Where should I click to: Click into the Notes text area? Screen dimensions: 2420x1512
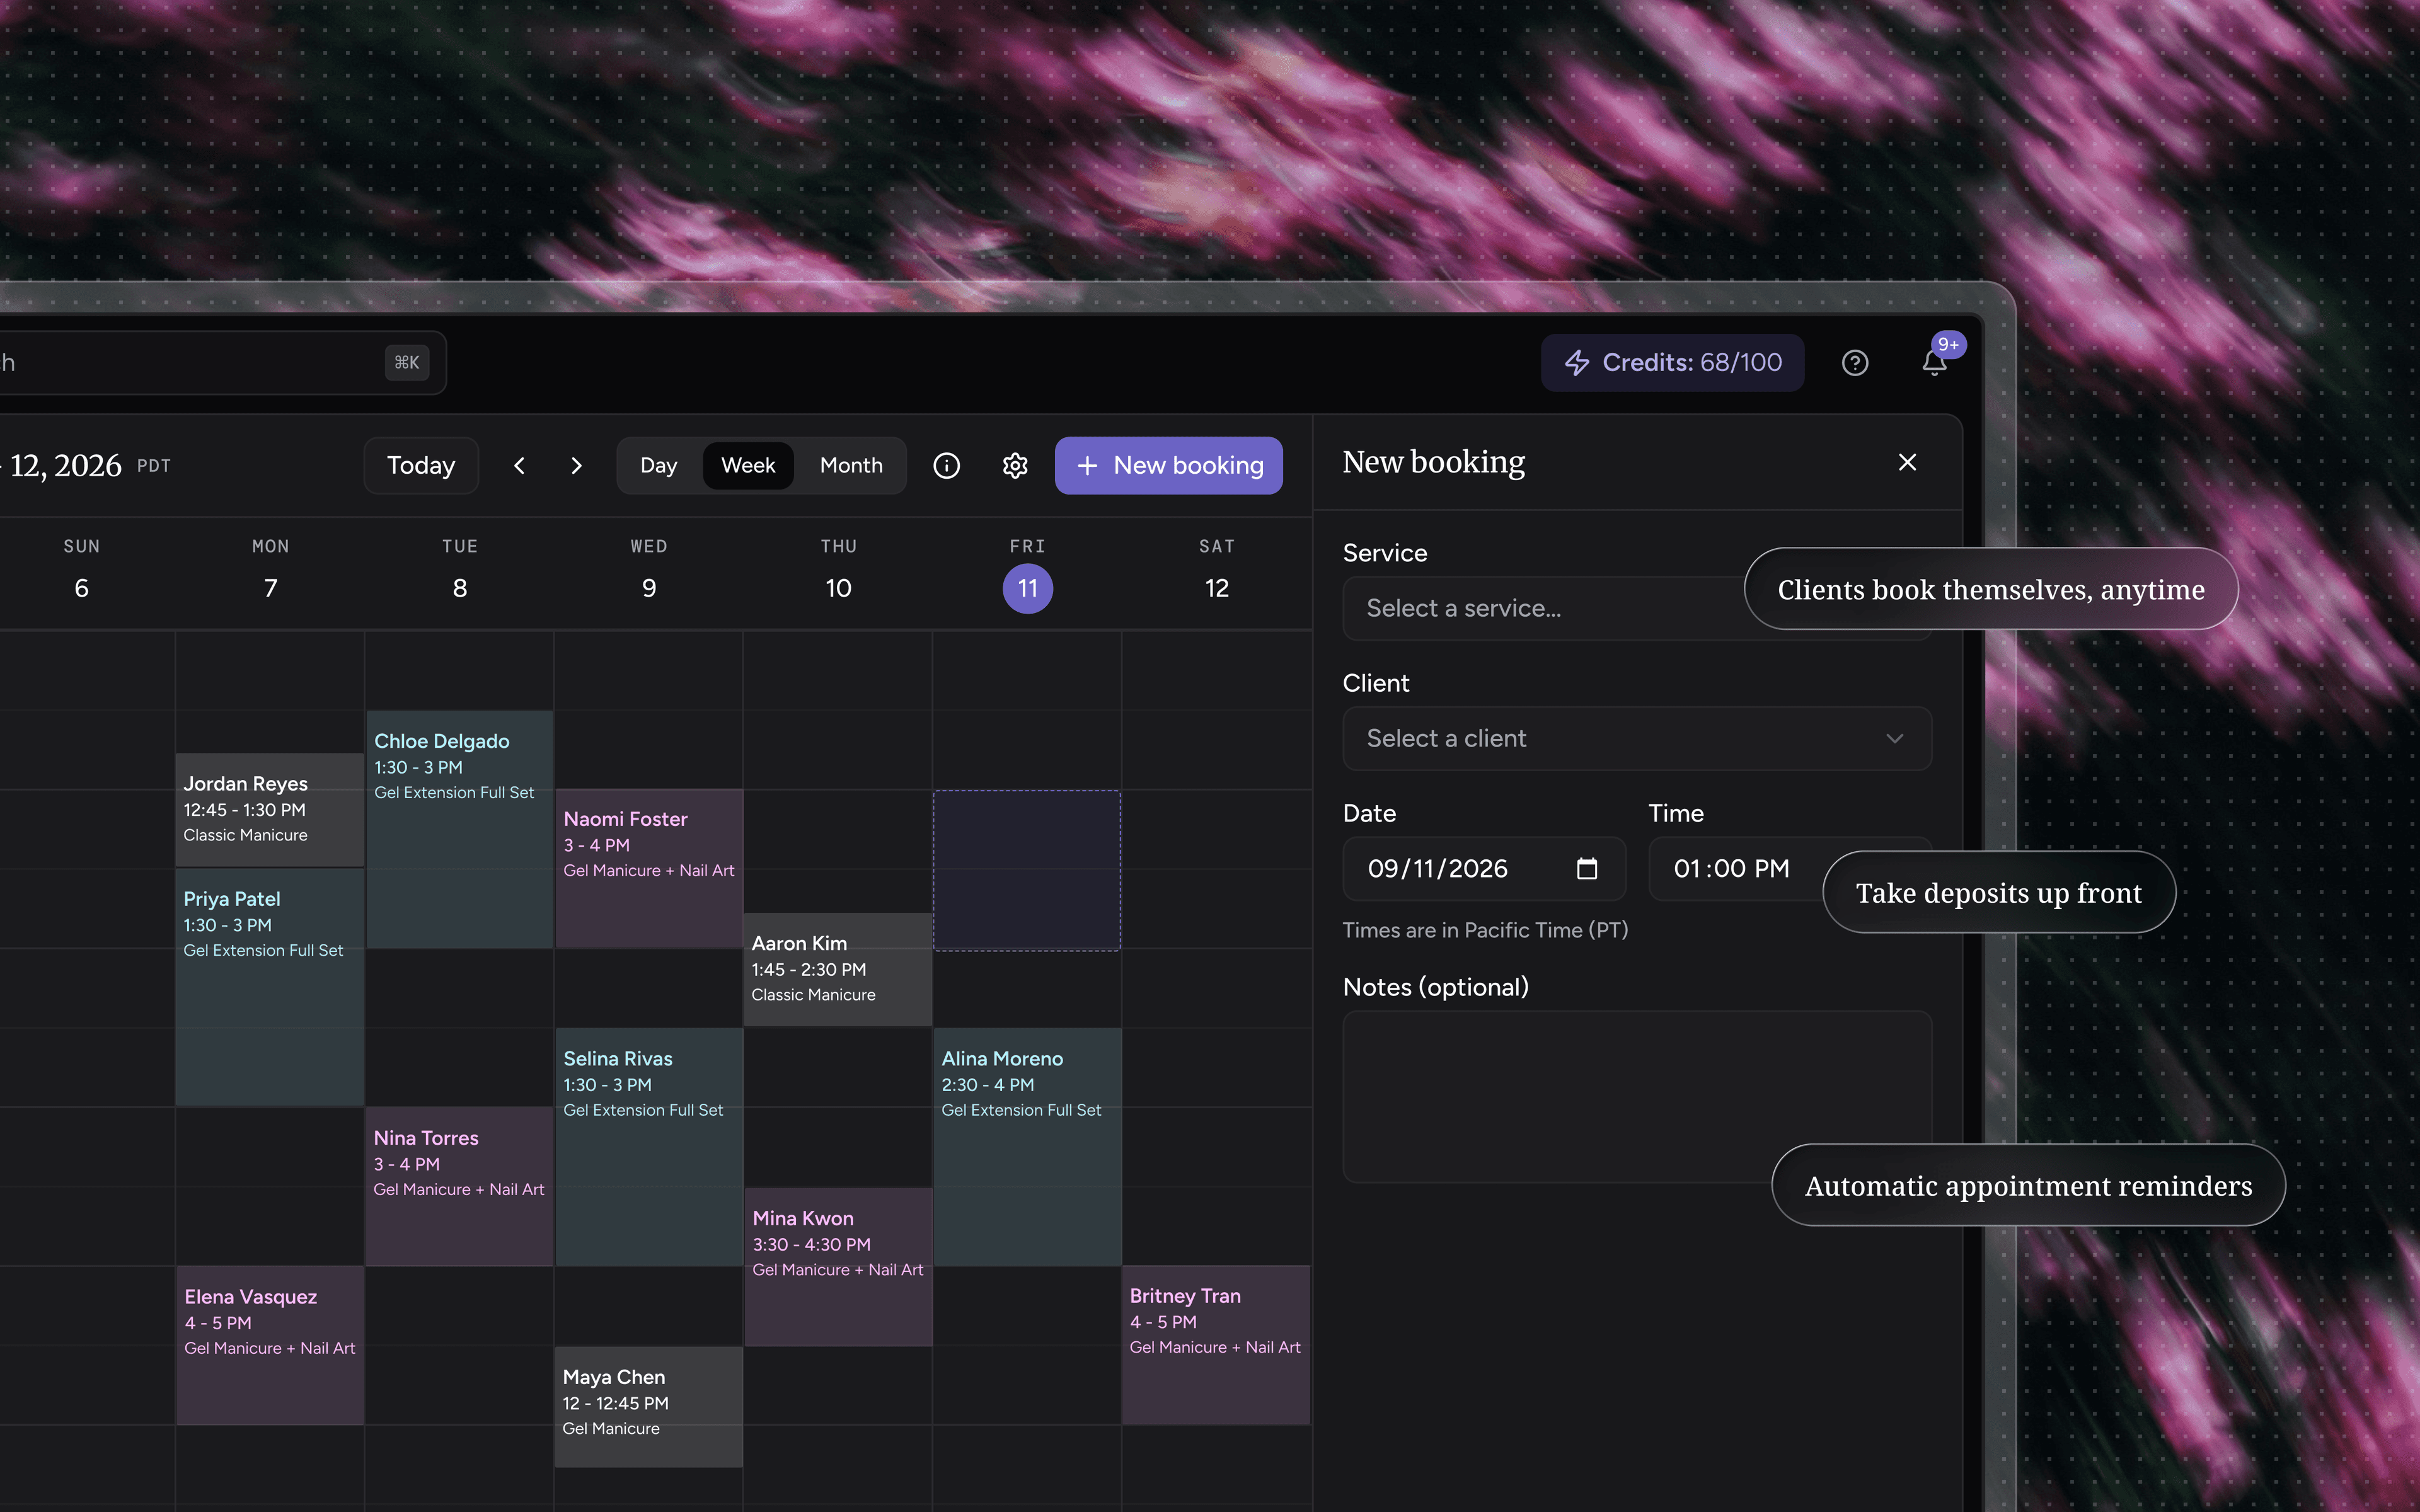tap(1637, 1097)
